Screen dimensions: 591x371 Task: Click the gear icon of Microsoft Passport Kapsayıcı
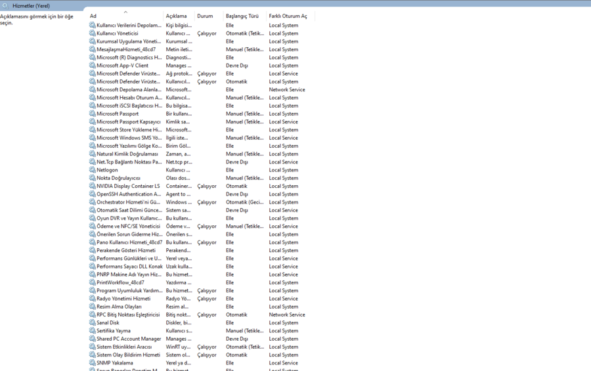click(x=93, y=121)
